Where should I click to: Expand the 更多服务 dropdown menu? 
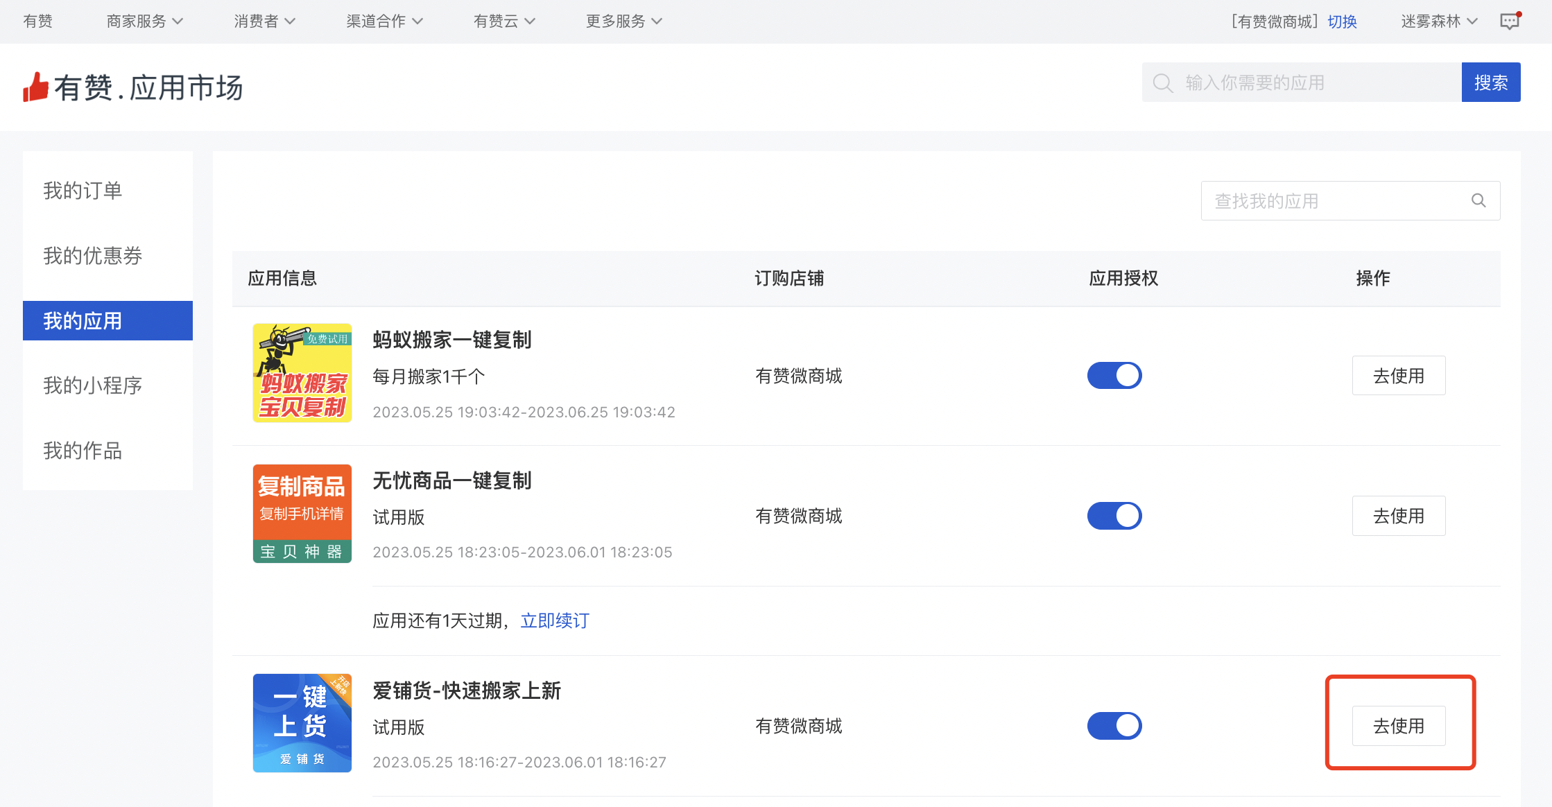tap(624, 21)
